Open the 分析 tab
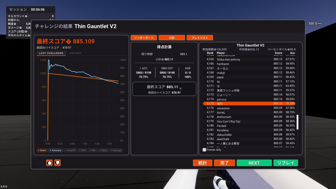Screen dimensions: 336x189 tap(172, 38)
